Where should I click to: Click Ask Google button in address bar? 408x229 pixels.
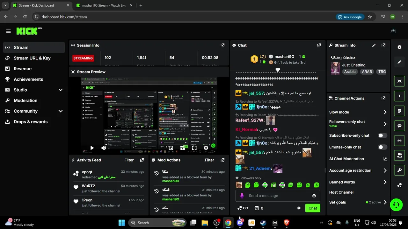[350, 17]
